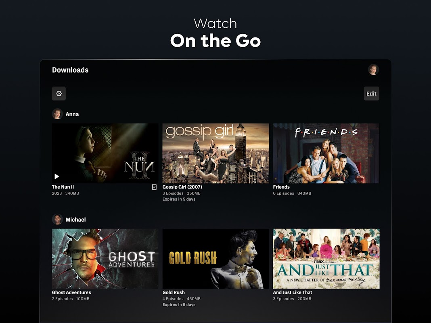Click The Nun II title text
Image resolution: width=431 pixels, height=323 pixels.
coord(63,187)
